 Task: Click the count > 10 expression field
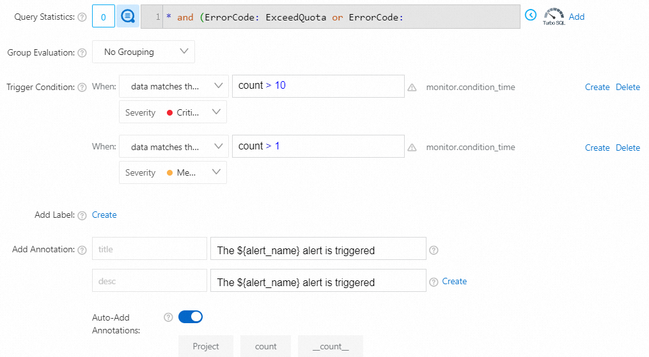tap(318, 86)
